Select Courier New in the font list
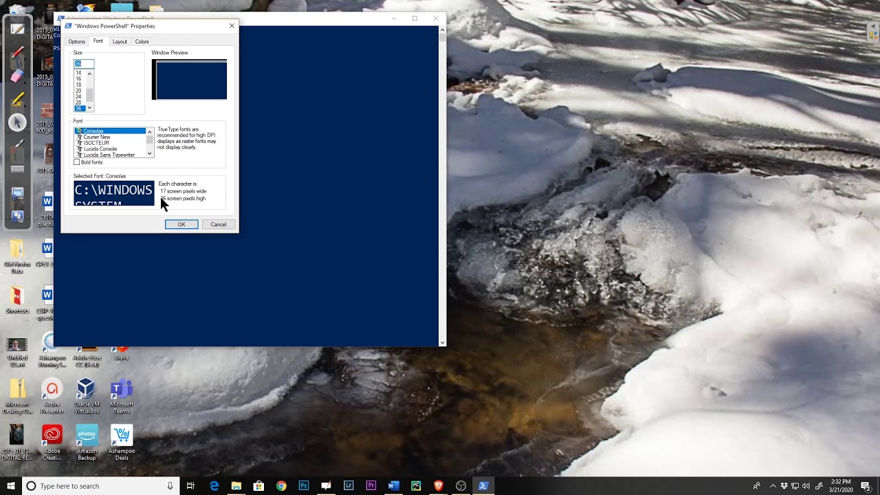The image size is (880, 495). pos(97,137)
